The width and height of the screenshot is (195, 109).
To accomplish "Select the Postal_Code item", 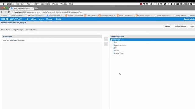I will point(119,53).
